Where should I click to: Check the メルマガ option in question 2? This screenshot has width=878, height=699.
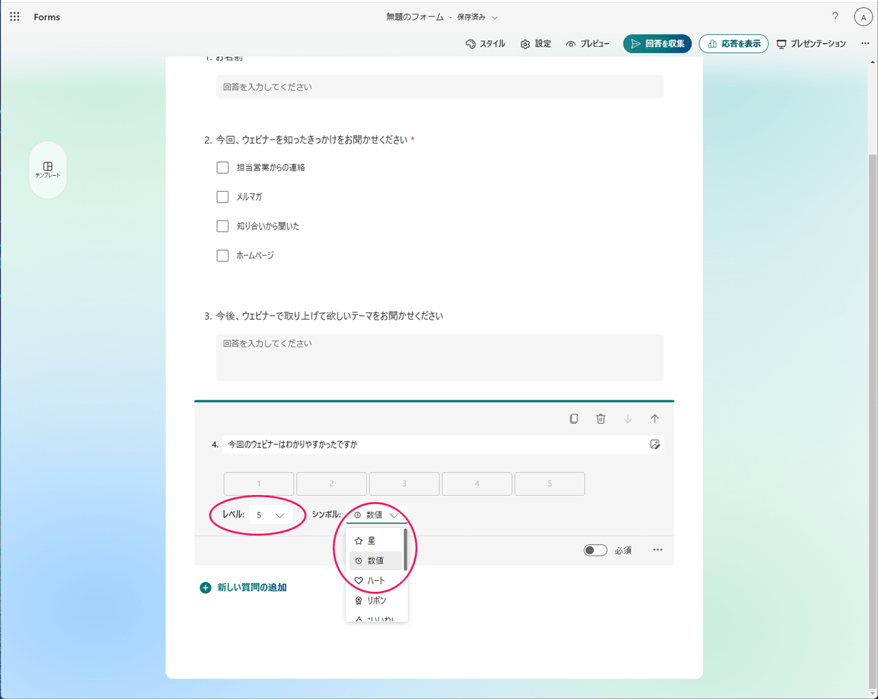pyautogui.click(x=222, y=196)
